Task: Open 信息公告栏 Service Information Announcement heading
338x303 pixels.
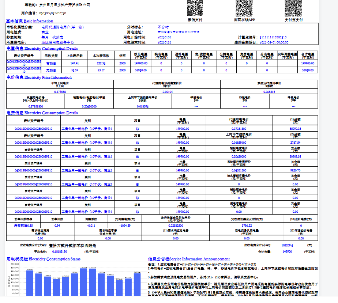Action: coord(189,259)
